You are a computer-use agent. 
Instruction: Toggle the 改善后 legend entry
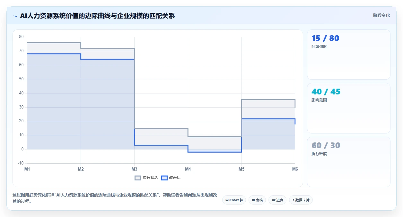[171, 178]
